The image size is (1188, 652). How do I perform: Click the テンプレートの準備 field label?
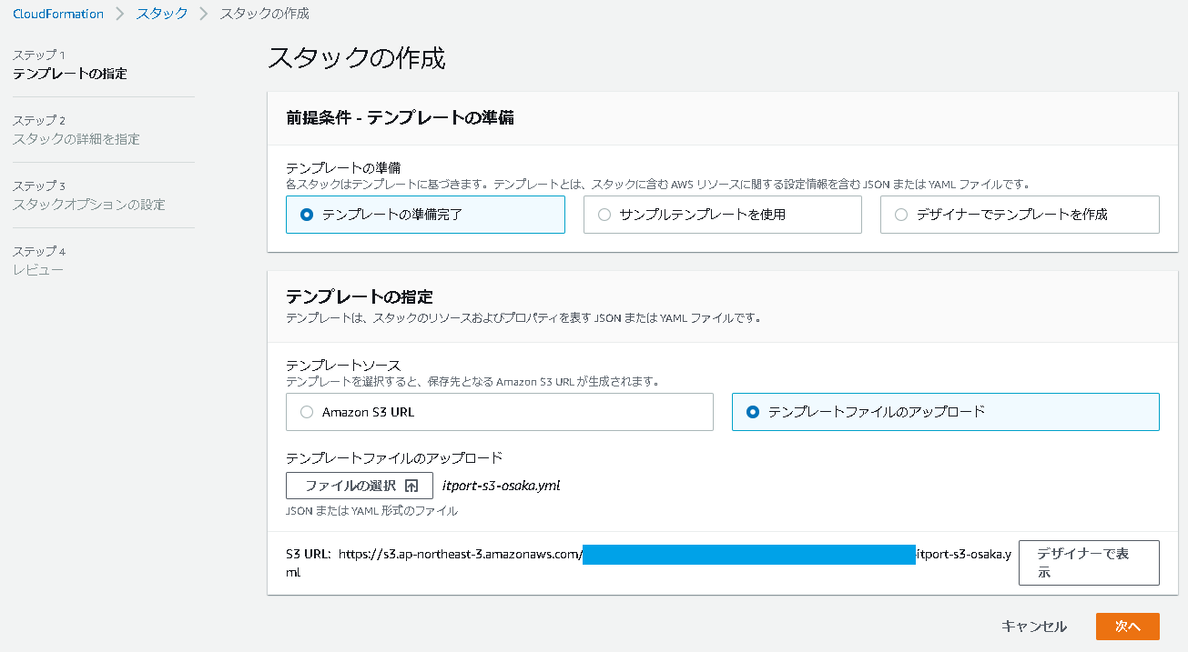(343, 168)
